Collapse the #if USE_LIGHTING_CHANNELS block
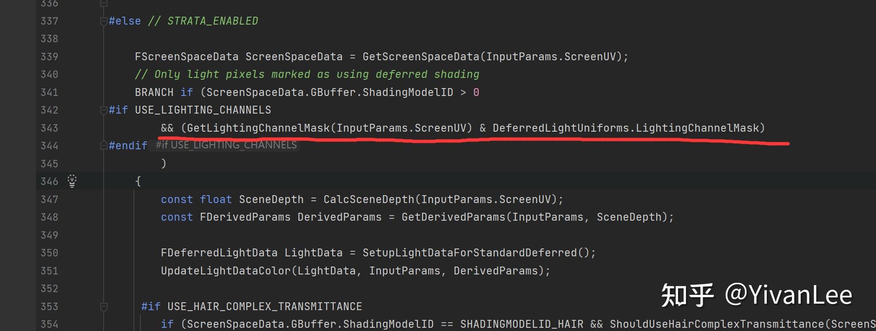This screenshot has width=876, height=331. (104, 110)
